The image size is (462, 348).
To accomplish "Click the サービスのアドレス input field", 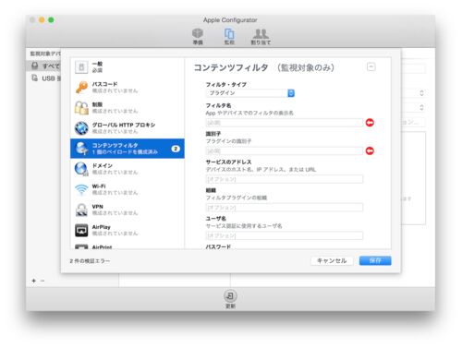I will coord(285,179).
